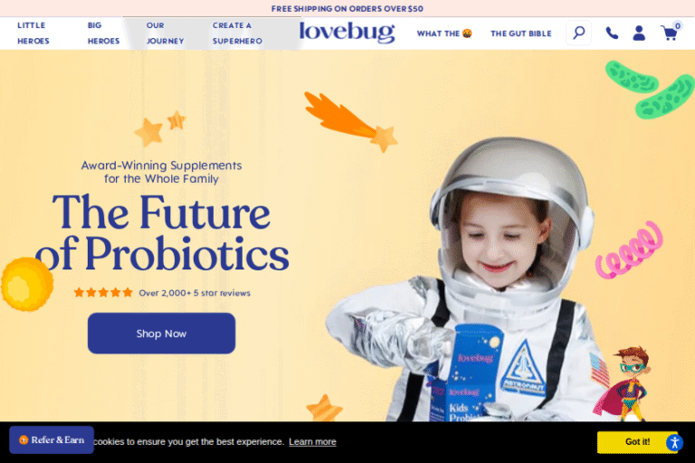
Task: Open the user account icon
Action: (x=639, y=33)
